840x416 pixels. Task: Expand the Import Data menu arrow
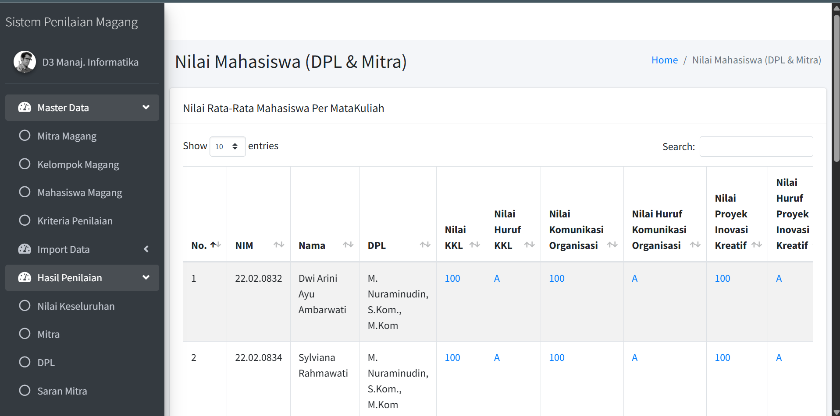pos(146,249)
